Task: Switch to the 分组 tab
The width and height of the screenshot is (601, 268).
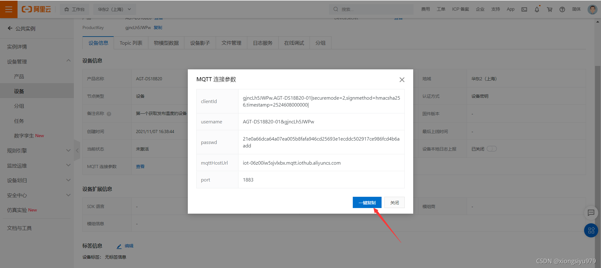Action: (320, 43)
